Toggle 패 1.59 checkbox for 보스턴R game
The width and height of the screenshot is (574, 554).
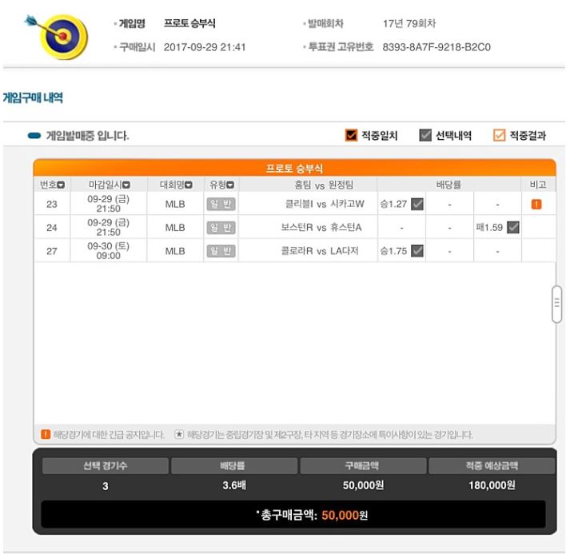coord(513,227)
